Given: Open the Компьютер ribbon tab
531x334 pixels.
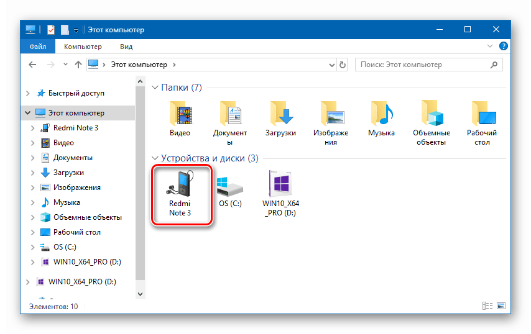Looking at the screenshot, I should pyautogui.click(x=83, y=47).
